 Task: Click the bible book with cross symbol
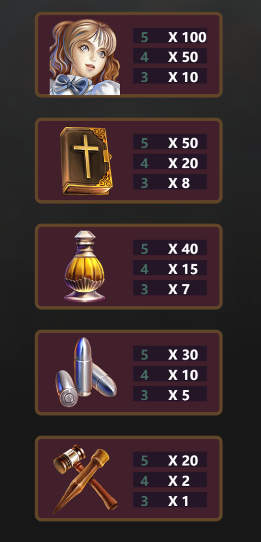click(x=86, y=161)
